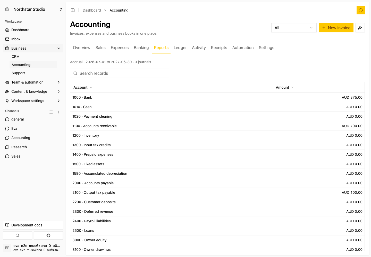Open the All filter dropdown
The height and width of the screenshot is (257, 371).
pyautogui.click(x=294, y=28)
